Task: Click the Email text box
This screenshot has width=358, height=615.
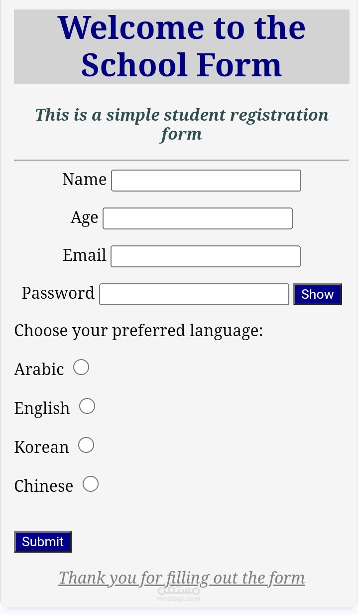Action: (205, 256)
